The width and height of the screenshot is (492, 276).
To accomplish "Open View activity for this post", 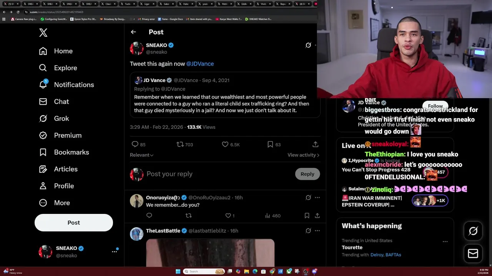I will 303,155.
